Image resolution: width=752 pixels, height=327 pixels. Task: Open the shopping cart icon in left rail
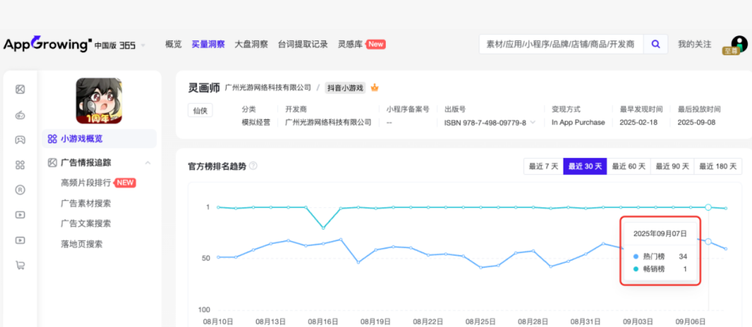point(20,265)
